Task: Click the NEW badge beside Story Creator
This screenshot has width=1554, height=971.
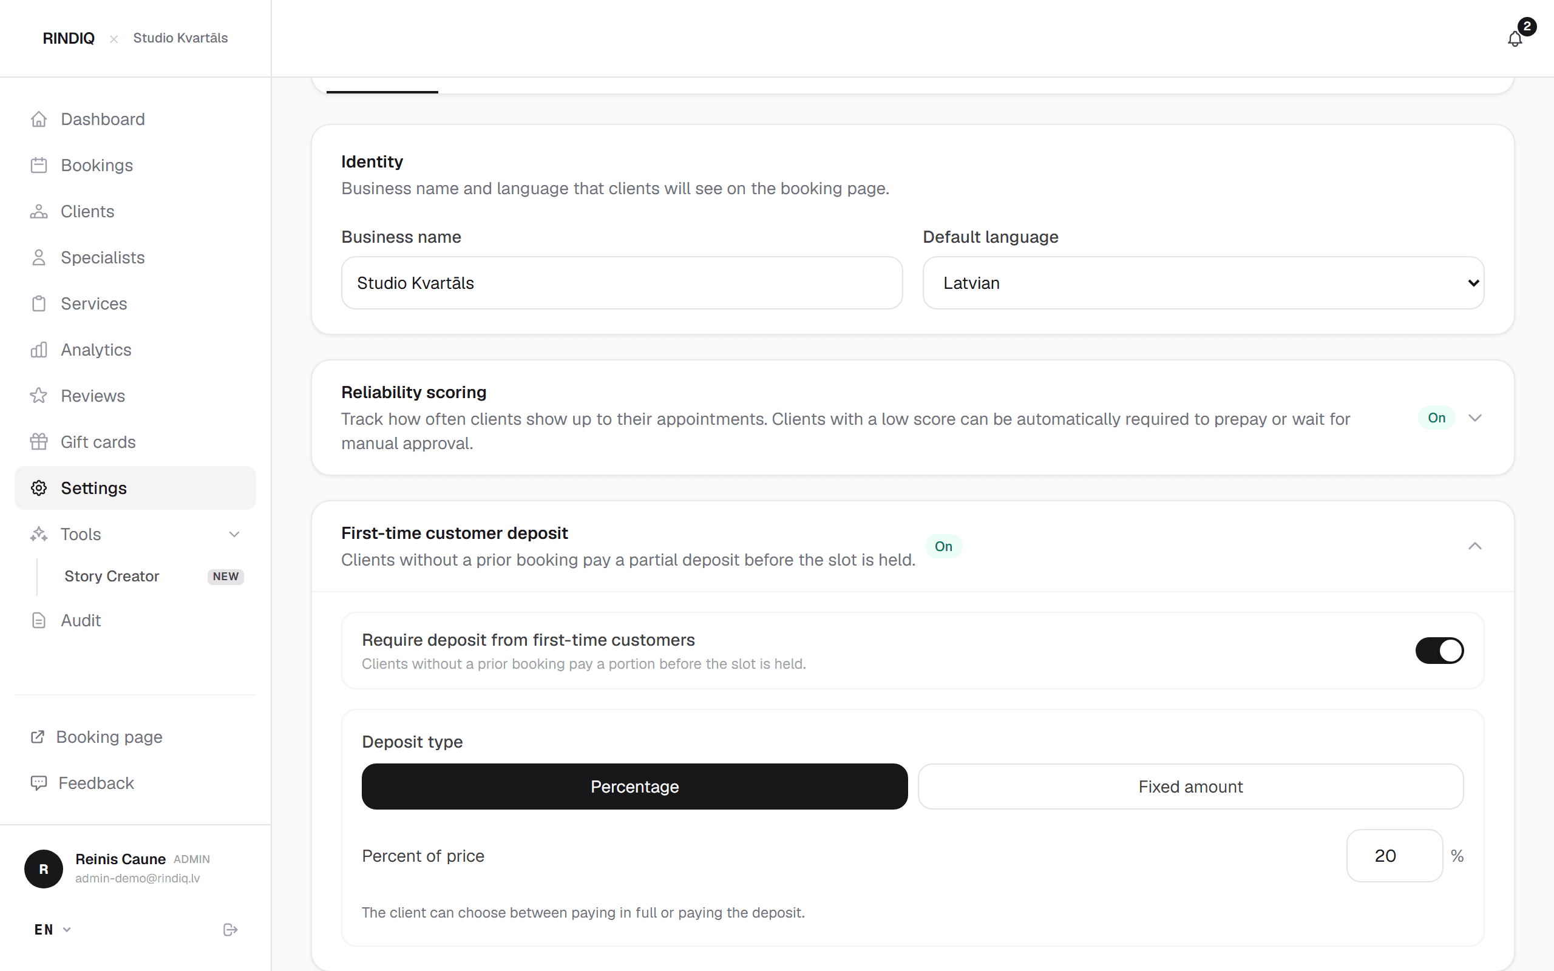Action: pyautogui.click(x=225, y=577)
